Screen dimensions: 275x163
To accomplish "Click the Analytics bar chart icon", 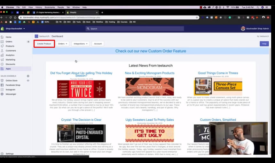I will point(2,55).
